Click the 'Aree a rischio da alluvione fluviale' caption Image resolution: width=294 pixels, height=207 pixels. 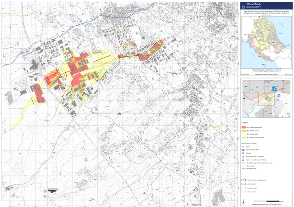[267, 69]
